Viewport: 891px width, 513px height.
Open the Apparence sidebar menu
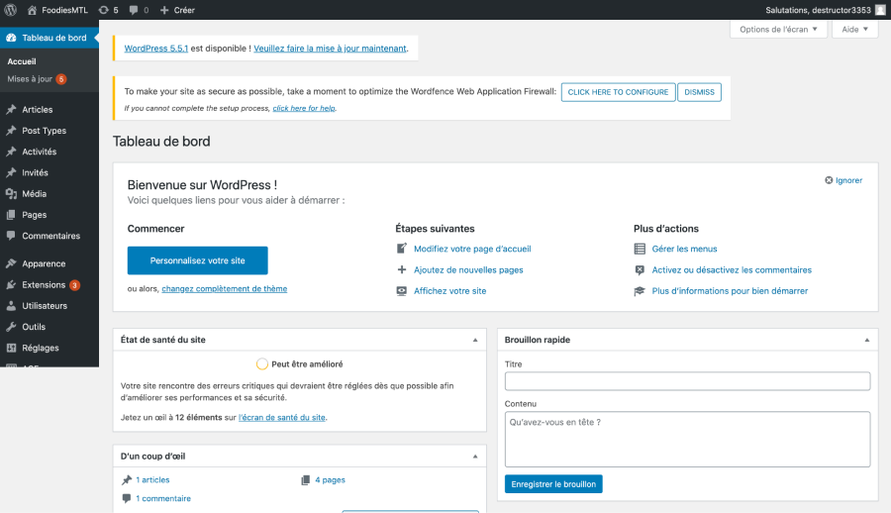tap(44, 263)
